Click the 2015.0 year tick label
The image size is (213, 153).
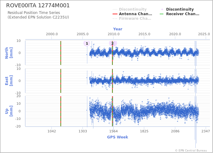(x=144, y=34)
